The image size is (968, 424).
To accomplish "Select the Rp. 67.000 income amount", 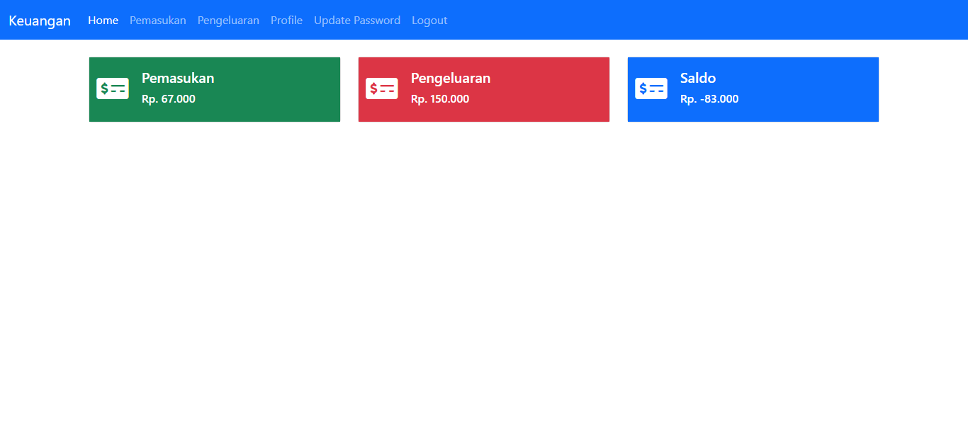I will [169, 99].
